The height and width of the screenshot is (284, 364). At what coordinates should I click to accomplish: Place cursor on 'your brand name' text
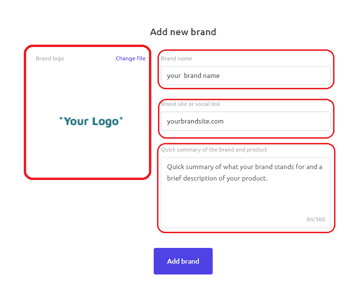point(193,76)
